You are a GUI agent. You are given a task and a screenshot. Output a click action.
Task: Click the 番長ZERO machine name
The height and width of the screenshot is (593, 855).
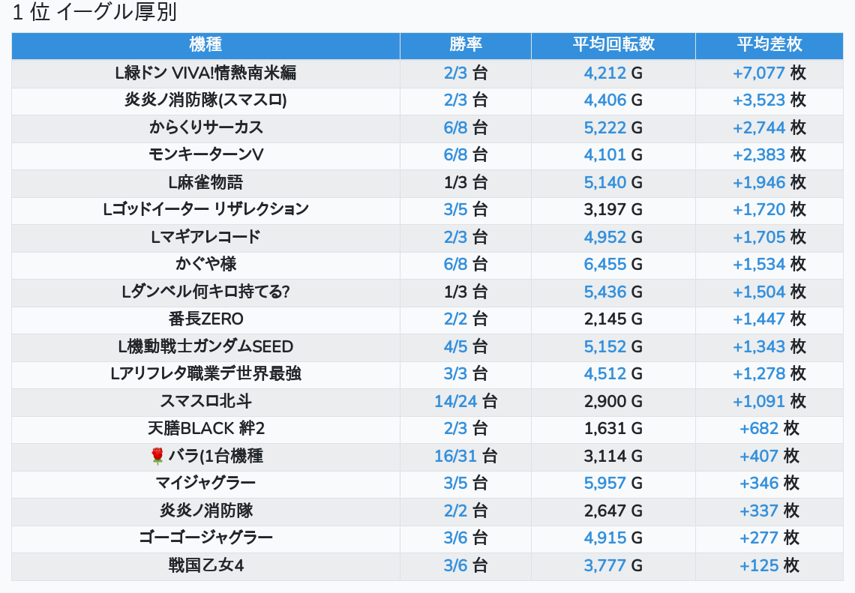205,319
